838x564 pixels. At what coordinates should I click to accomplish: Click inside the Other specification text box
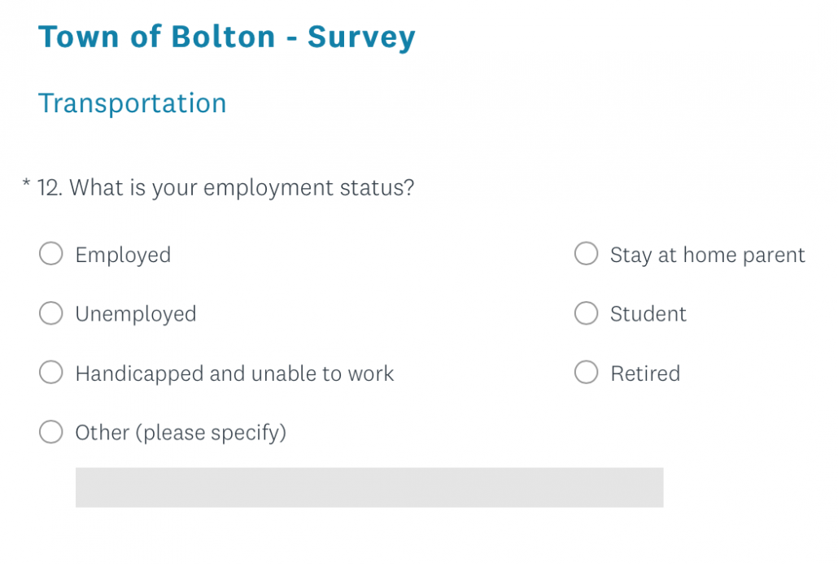click(x=369, y=487)
